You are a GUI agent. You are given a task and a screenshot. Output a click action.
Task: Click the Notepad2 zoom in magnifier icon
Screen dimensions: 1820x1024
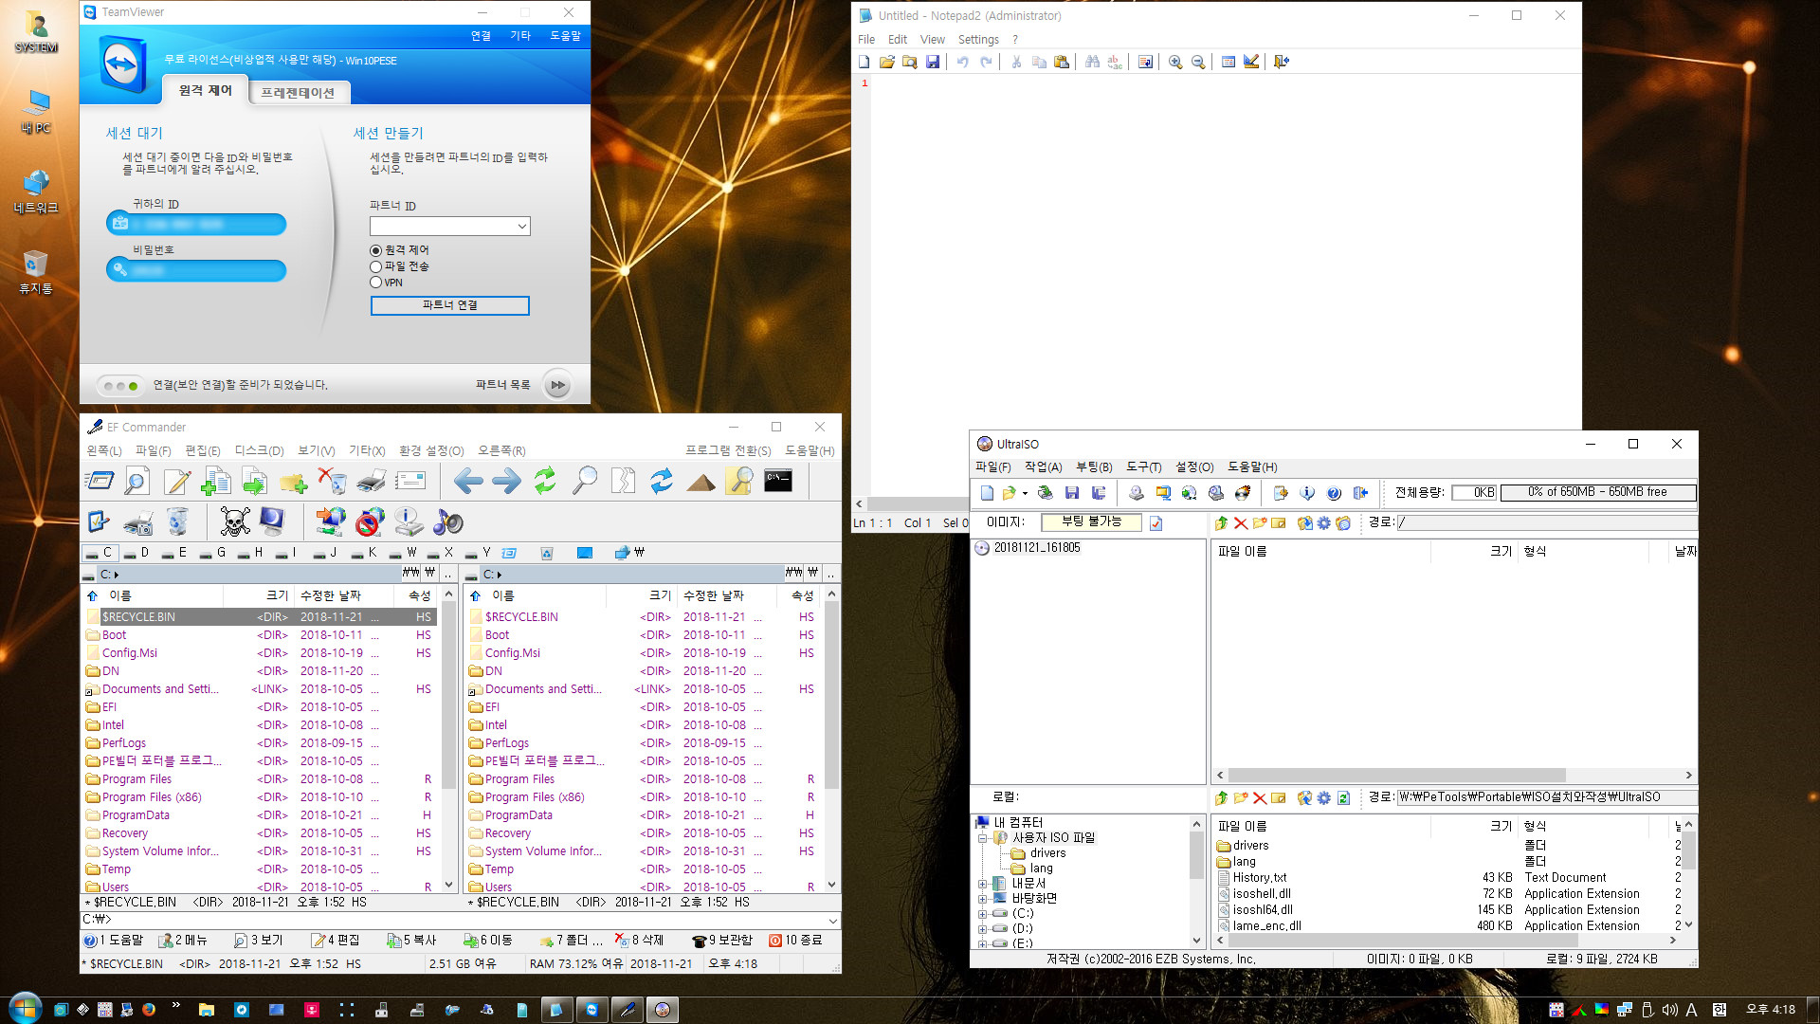coord(1175,62)
